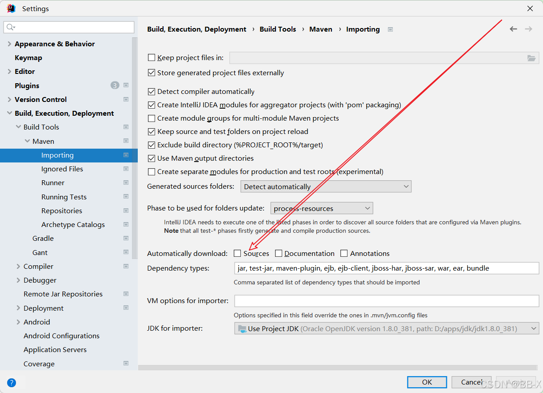The height and width of the screenshot is (393, 543).
Task: Click the IntelliJ IDEA logo in title bar
Action: point(12,8)
